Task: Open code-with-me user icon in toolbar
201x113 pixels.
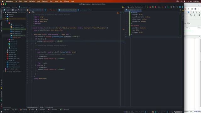Action: [x=123, y=7]
